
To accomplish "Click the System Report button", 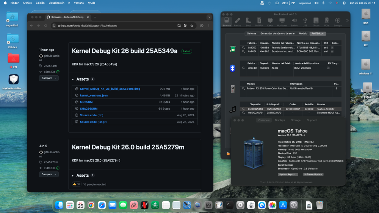I will tap(288, 174).
